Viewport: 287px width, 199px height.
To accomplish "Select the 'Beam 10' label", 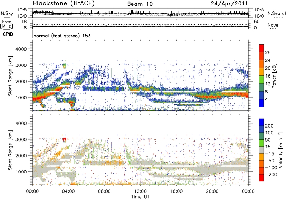I will [x=140, y=4].
